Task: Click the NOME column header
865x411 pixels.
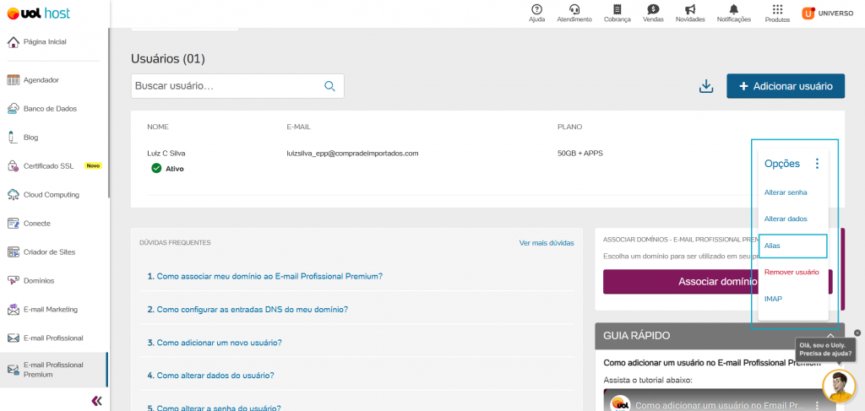Action: tap(158, 127)
